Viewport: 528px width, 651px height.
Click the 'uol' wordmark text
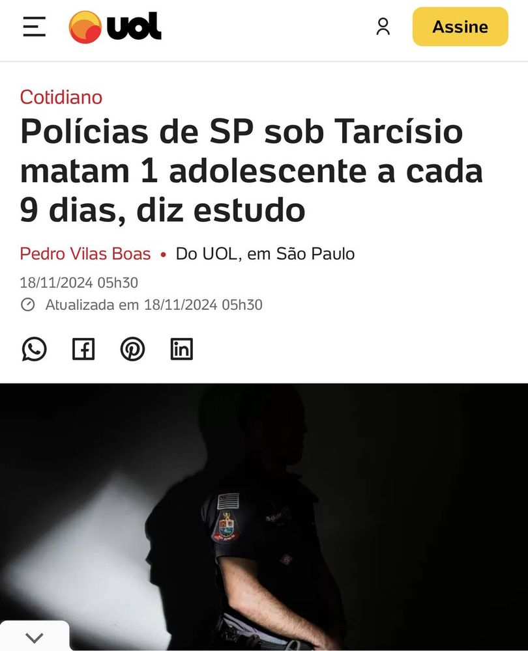click(134, 27)
